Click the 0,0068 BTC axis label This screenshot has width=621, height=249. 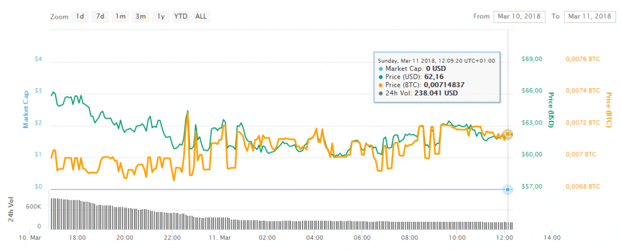582,186
